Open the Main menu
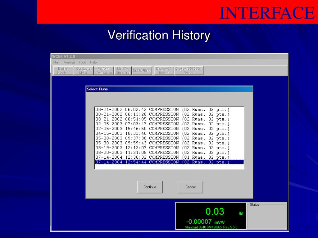Viewport: 318px width, 238px height. click(x=57, y=62)
